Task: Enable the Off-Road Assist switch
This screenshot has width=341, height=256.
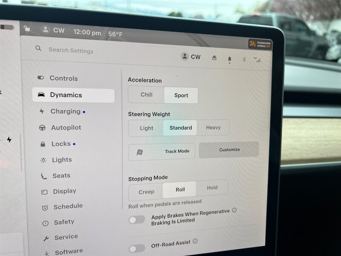Action: [137, 248]
